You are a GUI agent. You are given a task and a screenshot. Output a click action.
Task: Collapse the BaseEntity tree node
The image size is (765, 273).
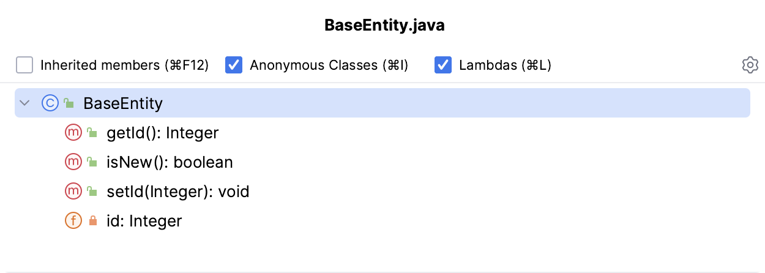24,103
